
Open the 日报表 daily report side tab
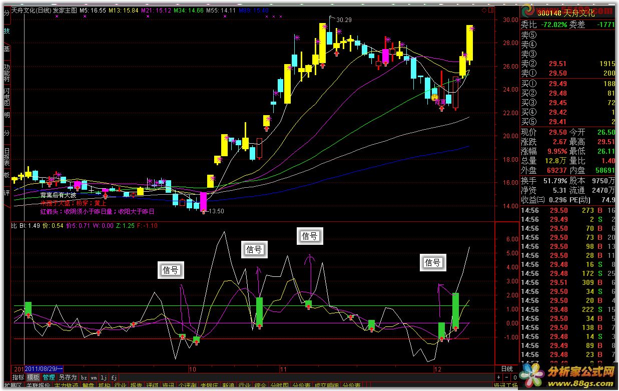[7, 157]
